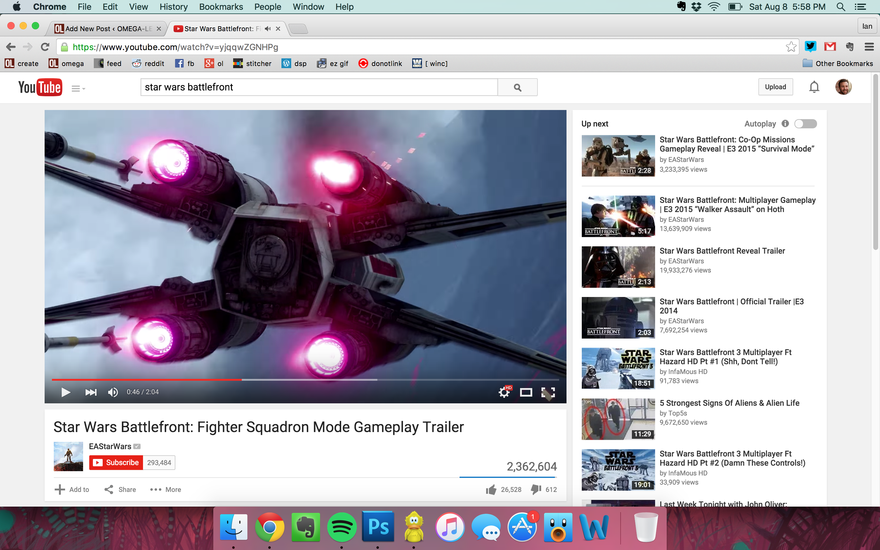Open the video settings gear
This screenshot has width=880, height=550.
click(x=504, y=392)
